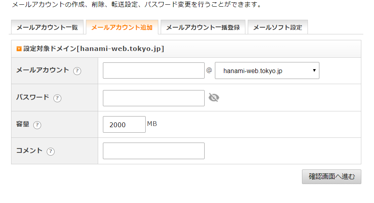Click help icon next to メールアカウント label
This screenshot has height=203, width=374.
click(77, 71)
